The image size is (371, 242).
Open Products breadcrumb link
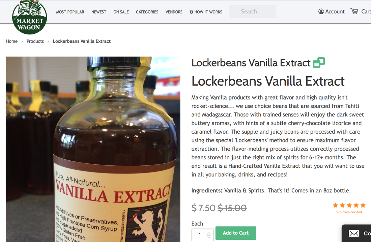point(35,41)
